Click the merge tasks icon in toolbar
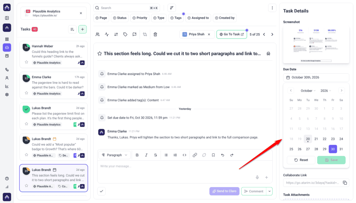The image size is (356, 203). [145, 34]
